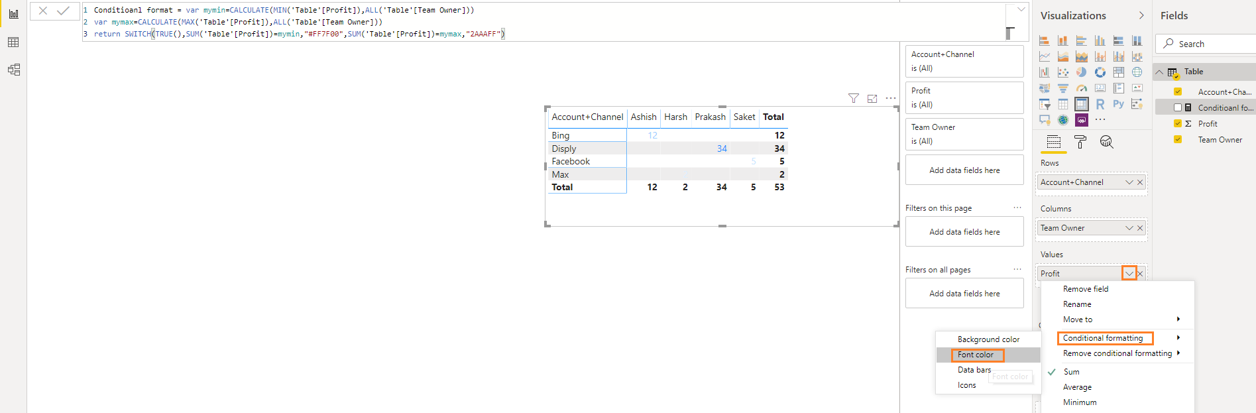Toggle the Profit field checkbox
This screenshot has height=413, width=1256.
point(1178,123)
